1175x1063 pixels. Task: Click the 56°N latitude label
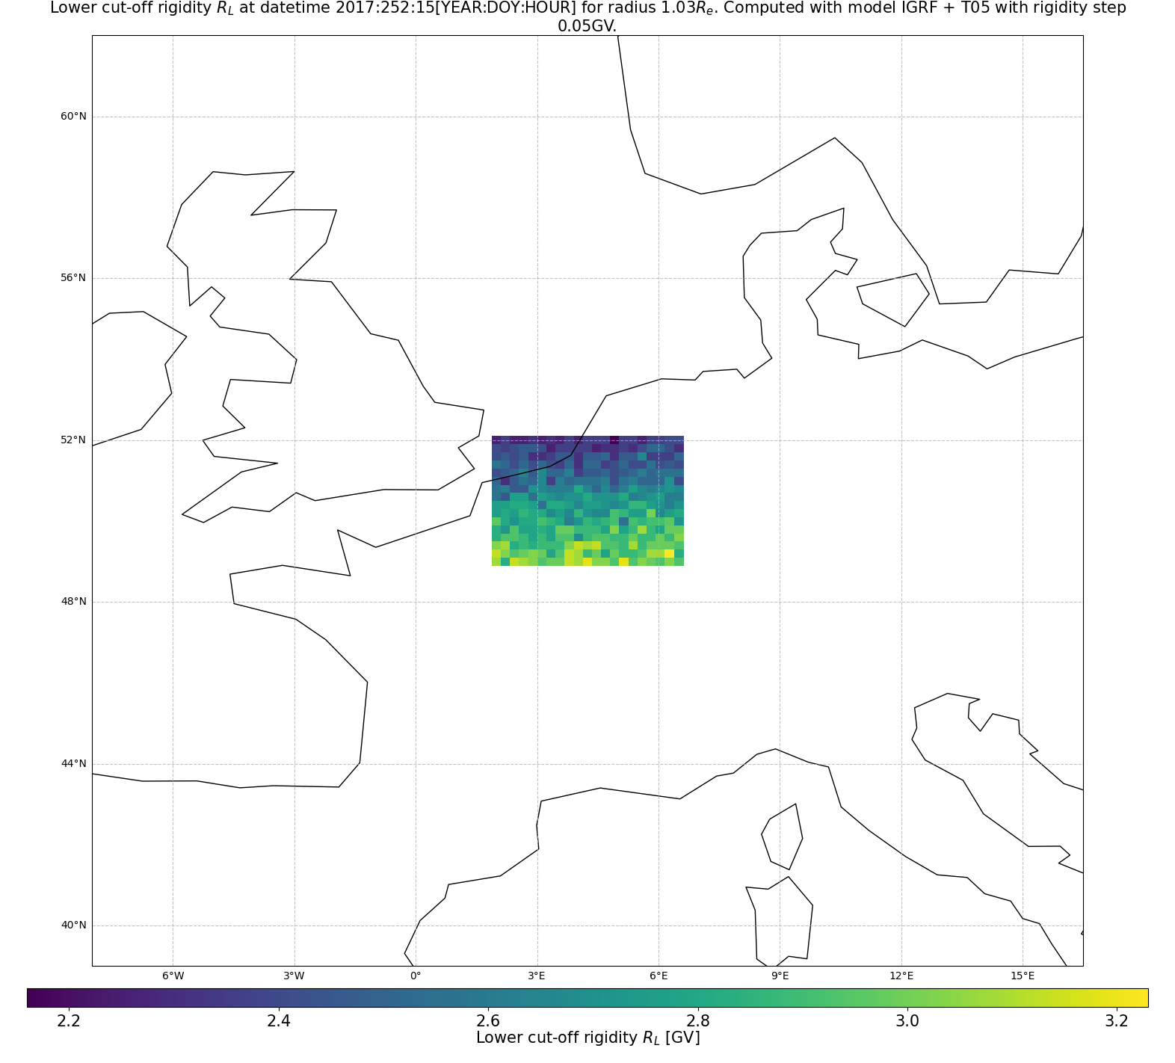pyautogui.click(x=73, y=278)
